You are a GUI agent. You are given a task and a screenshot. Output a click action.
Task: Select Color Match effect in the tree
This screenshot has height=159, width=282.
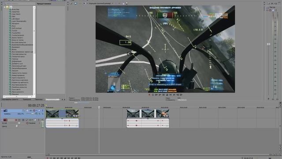16,14
